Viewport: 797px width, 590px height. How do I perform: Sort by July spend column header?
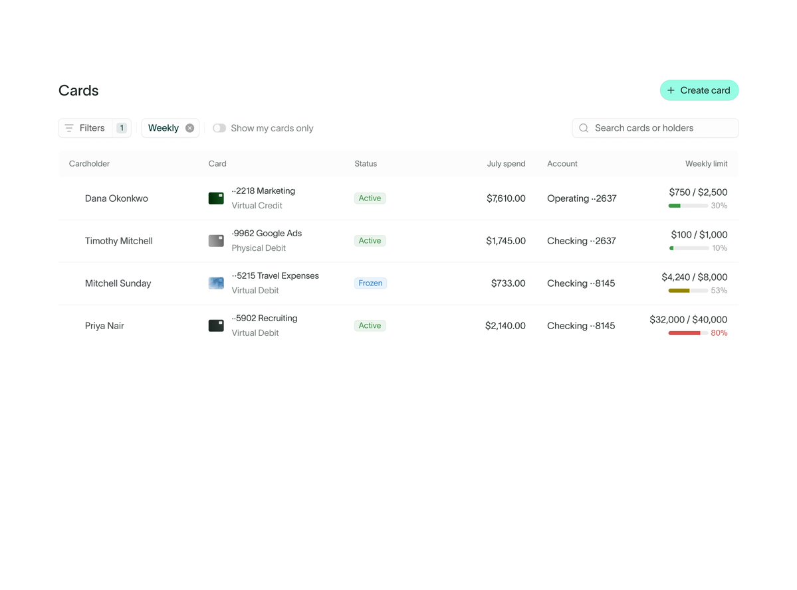click(506, 164)
